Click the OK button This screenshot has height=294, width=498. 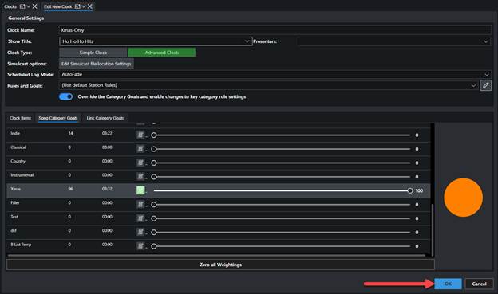click(x=448, y=284)
